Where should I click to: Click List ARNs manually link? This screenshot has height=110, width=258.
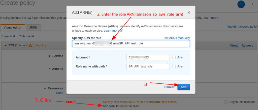[x=177, y=38]
